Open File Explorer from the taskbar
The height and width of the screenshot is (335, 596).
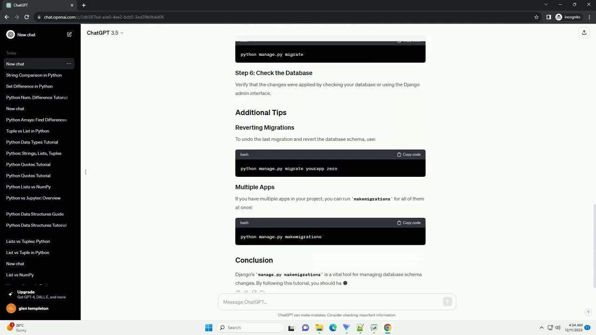point(319,328)
